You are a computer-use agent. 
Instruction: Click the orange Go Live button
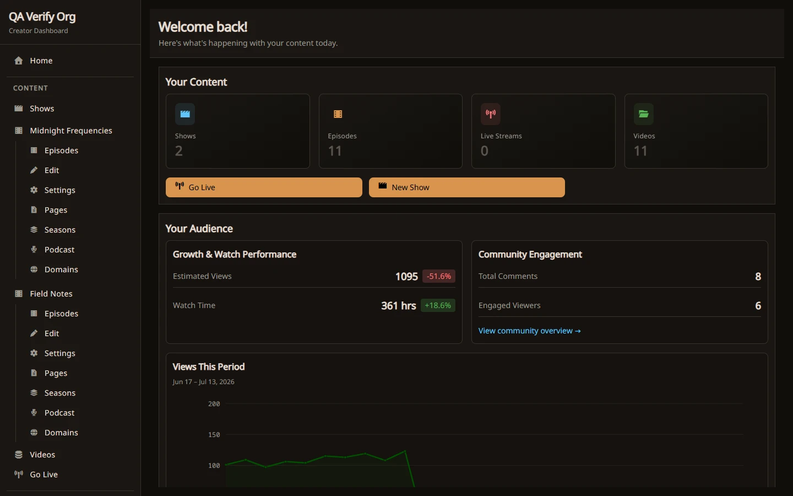[x=264, y=187]
